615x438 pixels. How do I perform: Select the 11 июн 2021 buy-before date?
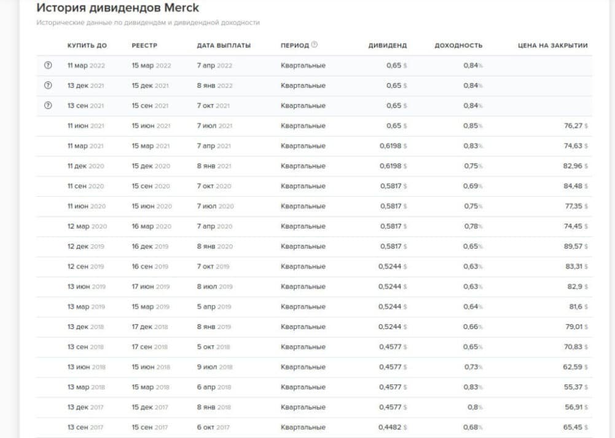pyautogui.click(x=85, y=126)
